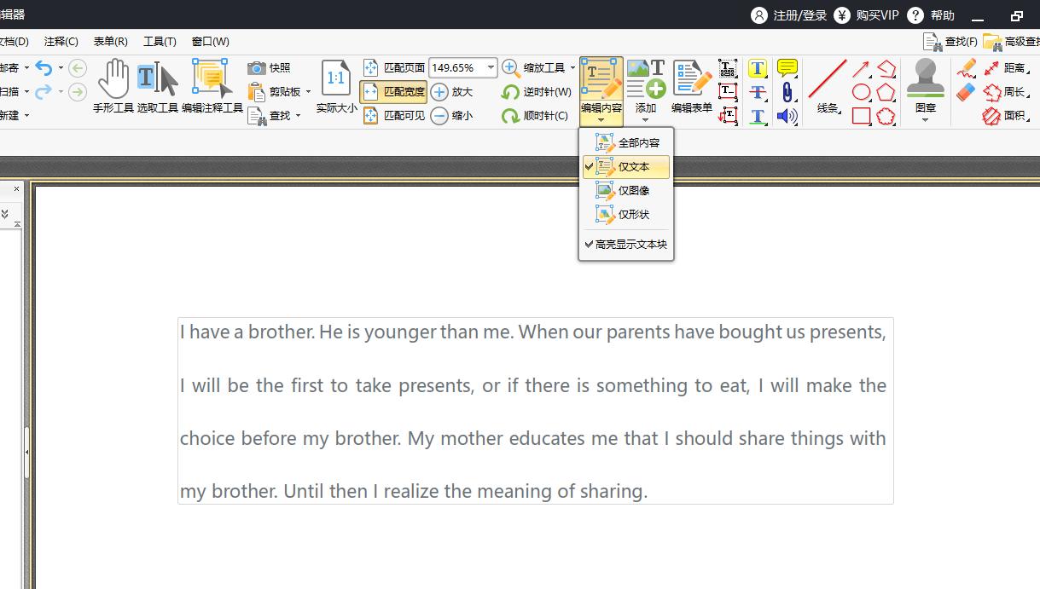This screenshot has width=1040, height=589.
Task: Click the Redo arrow icon
Action: pos(44,92)
